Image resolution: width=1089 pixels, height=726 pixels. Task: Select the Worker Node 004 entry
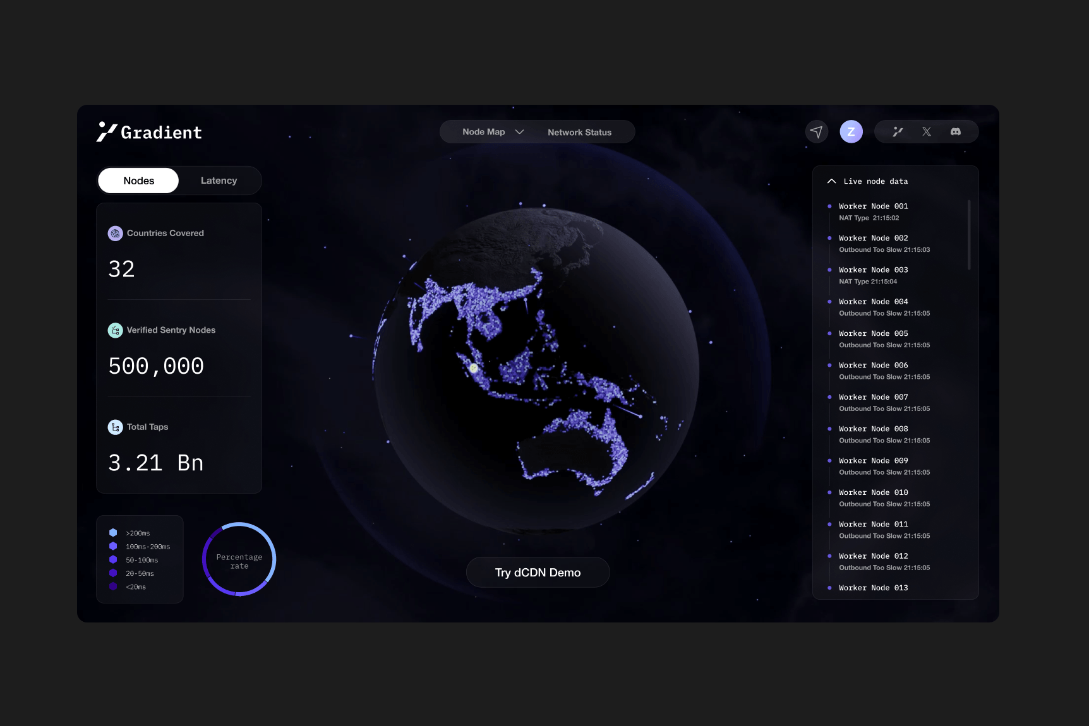(x=884, y=307)
